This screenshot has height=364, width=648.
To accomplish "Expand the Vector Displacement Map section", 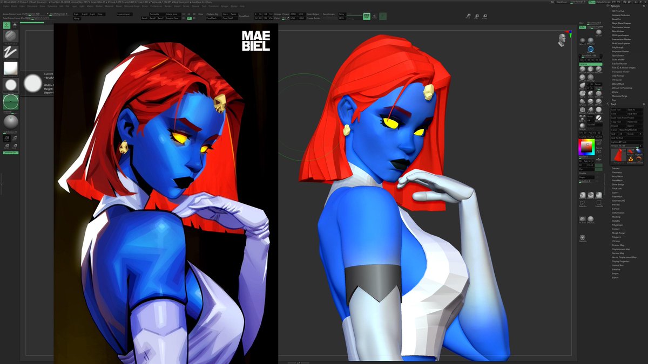I will click(x=624, y=257).
